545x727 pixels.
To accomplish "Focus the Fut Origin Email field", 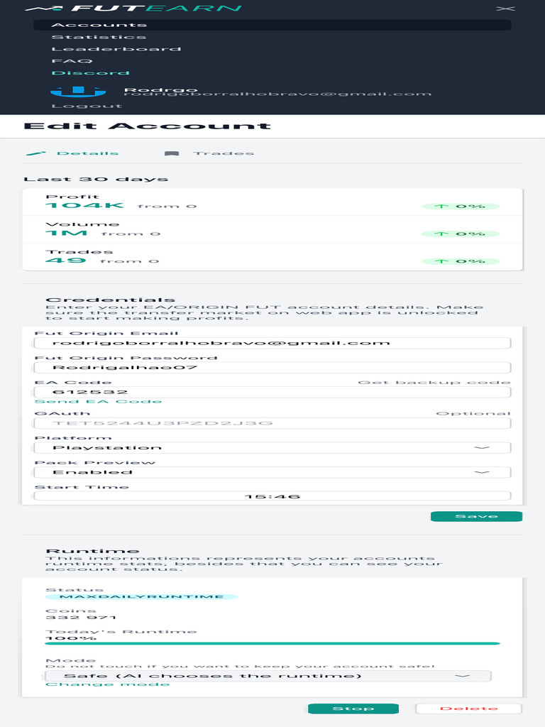I will (x=272, y=343).
